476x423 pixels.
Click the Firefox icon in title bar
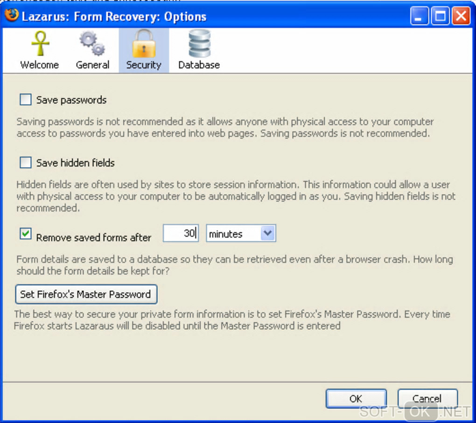coord(12,15)
